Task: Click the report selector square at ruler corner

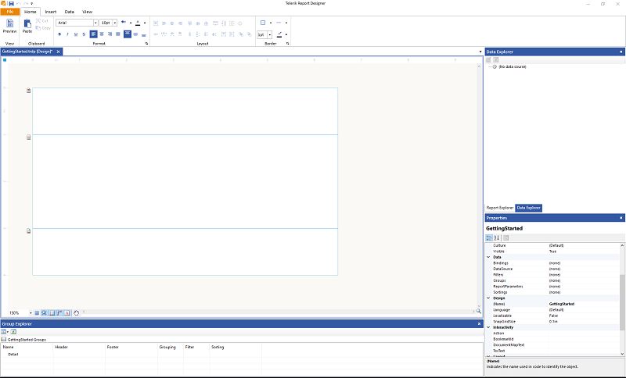Action: point(5,60)
